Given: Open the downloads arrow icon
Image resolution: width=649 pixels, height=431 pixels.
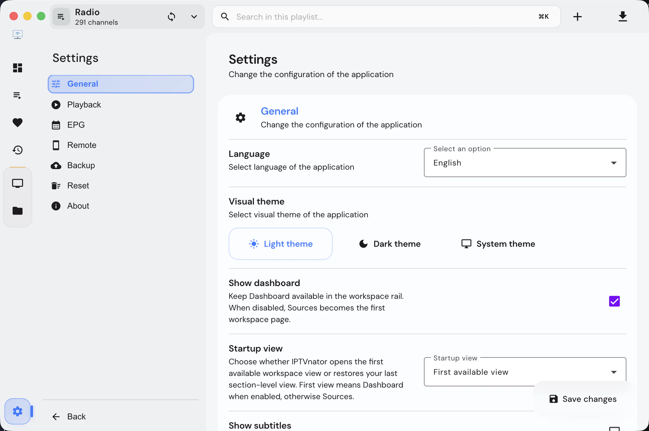Looking at the screenshot, I should pos(623,17).
